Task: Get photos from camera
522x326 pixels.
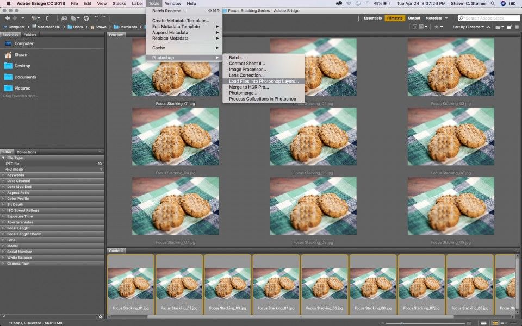Action: (x=64, y=18)
